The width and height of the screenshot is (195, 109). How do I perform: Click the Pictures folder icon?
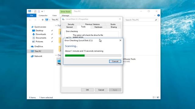pos(34,41)
